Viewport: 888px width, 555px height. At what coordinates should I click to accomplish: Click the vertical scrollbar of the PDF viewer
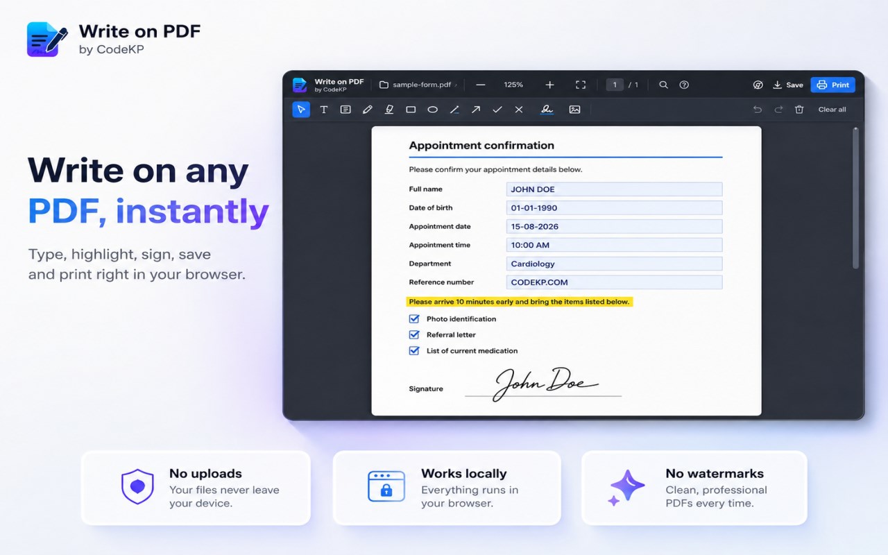(855, 198)
